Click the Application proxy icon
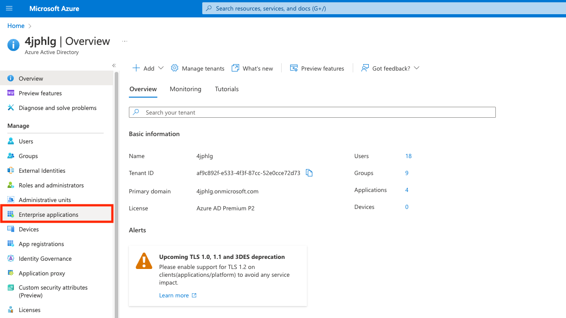Image resolution: width=566 pixels, height=318 pixels. 11,273
